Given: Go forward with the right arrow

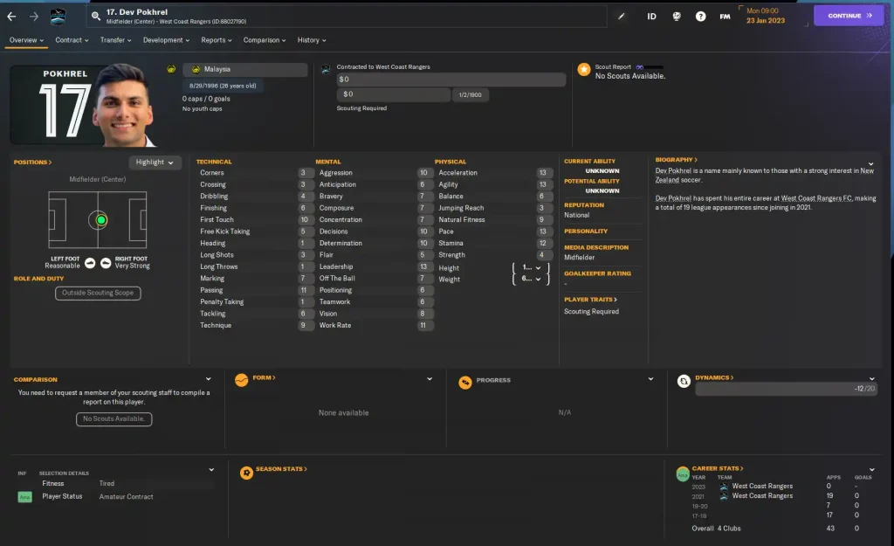Looking at the screenshot, I should [x=34, y=17].
